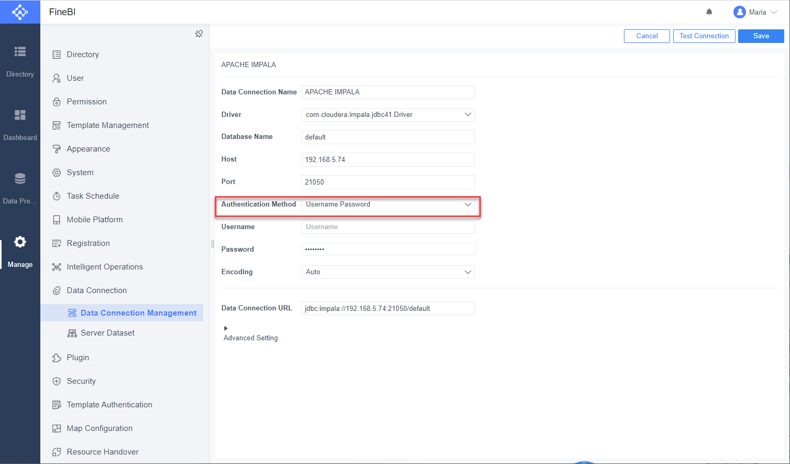Save the data connection
This screenshot has height=464, width=790.
761,36
